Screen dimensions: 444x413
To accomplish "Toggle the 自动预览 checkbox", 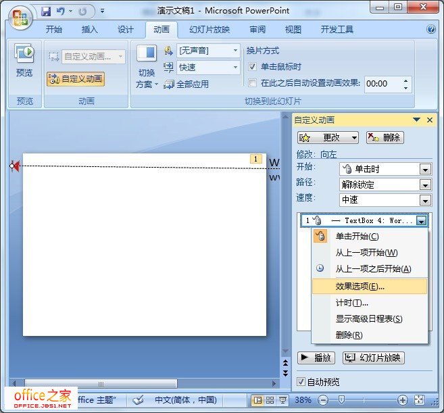I will (x=301, y=381).
